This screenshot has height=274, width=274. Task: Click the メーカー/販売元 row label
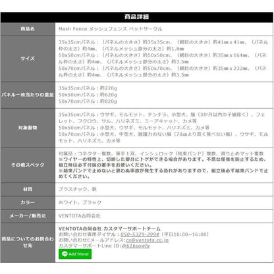28,216
